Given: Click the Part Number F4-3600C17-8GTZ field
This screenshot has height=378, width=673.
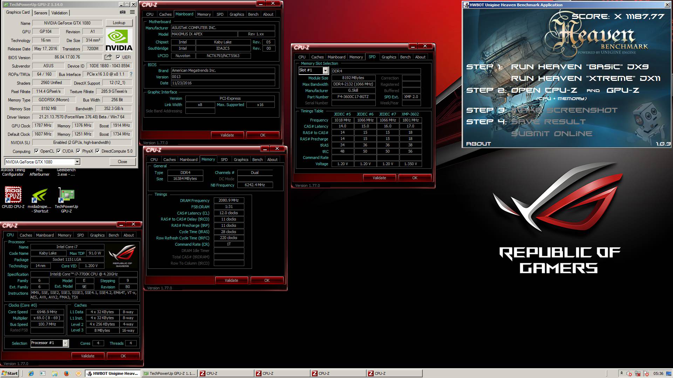Looking at the screenshot, I should (x=353, y=97).
